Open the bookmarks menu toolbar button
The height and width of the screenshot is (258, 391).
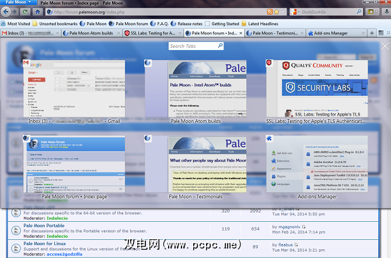coord(372,12)
